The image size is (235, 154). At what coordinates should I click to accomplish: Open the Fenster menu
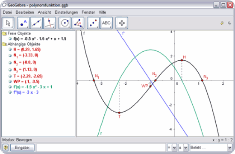(88, 12)
